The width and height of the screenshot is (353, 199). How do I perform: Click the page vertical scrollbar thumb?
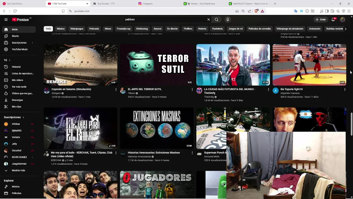pos(351,124)
